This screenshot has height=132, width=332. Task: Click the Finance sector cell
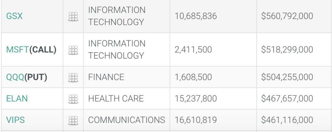click(106, 77)
